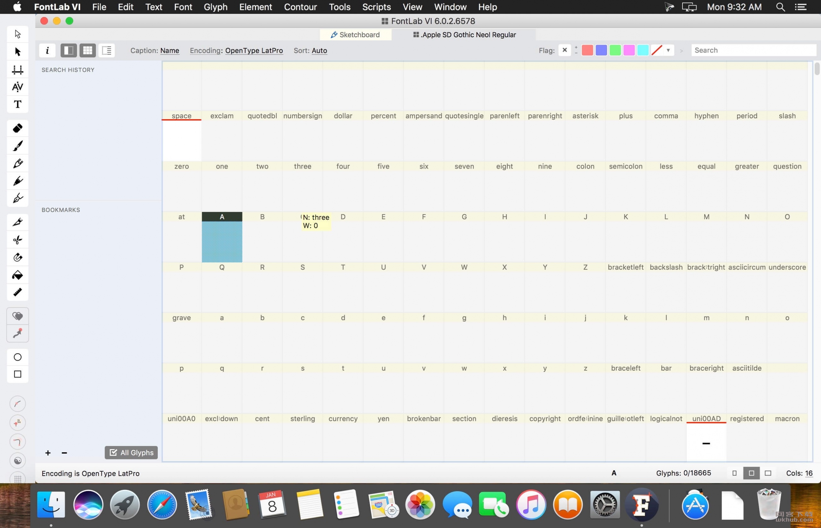Click the red pin tool icon
The image size is (821, 528).
click(18, 333)
